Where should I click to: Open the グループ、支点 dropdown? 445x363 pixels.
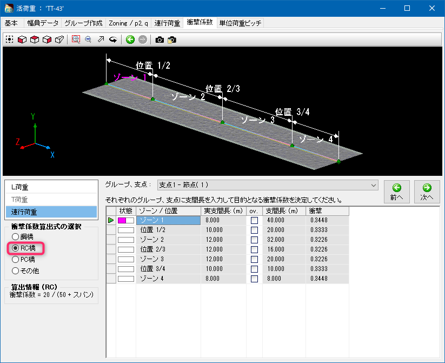373,185
